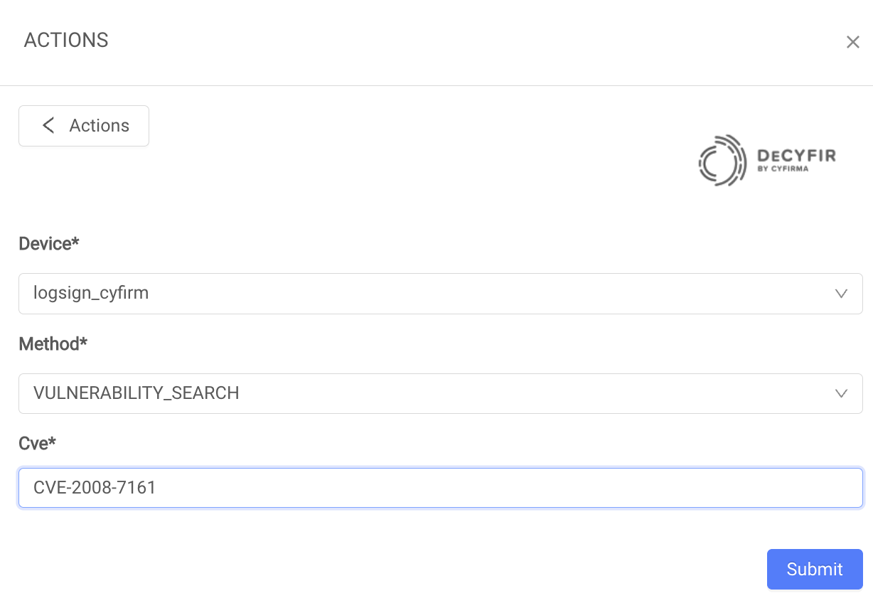Viewport: 873px width, 613px height.
Task: Select the CVE-2008-7161 text box
Action: pyautogui.click(x=439, y=488)
